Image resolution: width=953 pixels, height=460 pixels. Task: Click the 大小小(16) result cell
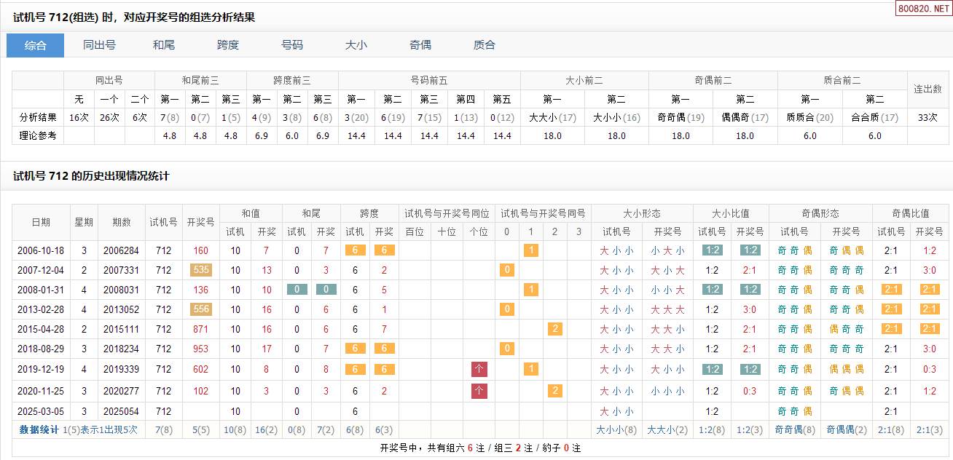616,117
